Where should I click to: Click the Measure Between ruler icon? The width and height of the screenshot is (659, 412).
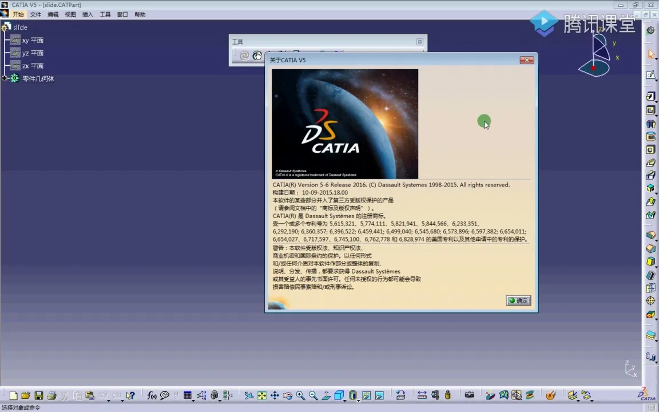pyautogui.click(x=422, y=395)
